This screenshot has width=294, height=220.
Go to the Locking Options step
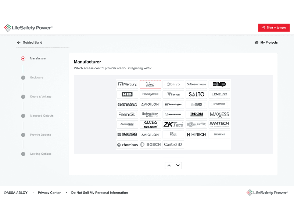pos(41,154)
